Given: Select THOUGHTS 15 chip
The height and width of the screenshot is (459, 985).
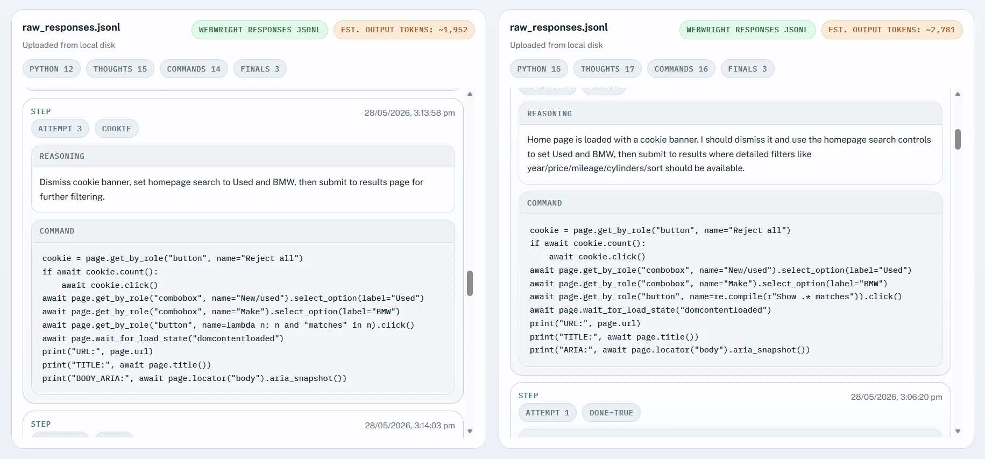Looking at the screenshot, I should [120, 69].
